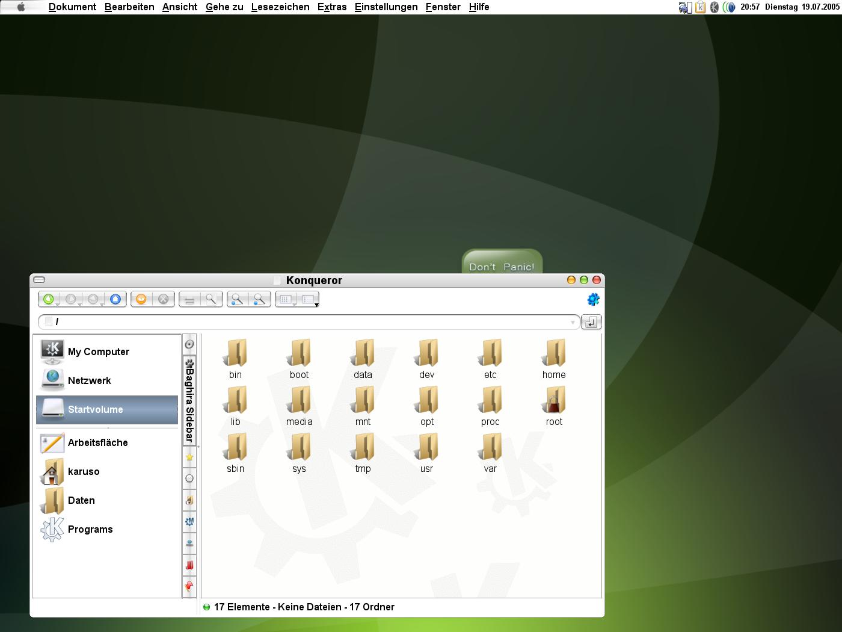Open karuso home in the sidebar
The height and width of the screenshot is (632, 842).
pos(107,471)
